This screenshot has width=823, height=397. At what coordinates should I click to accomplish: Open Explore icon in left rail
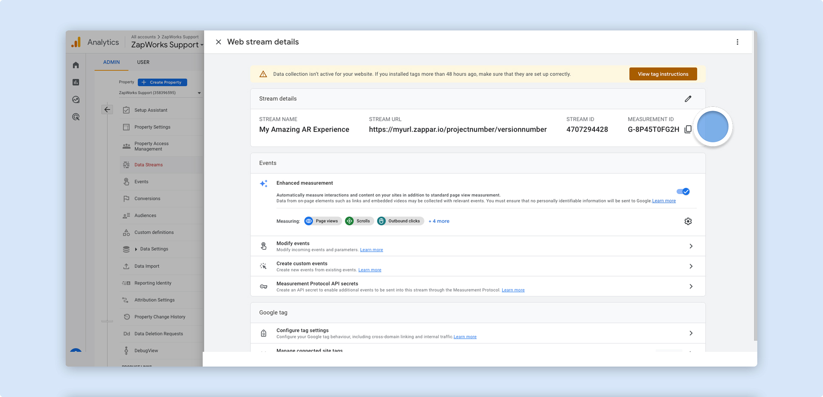click(x=76, y=100)
